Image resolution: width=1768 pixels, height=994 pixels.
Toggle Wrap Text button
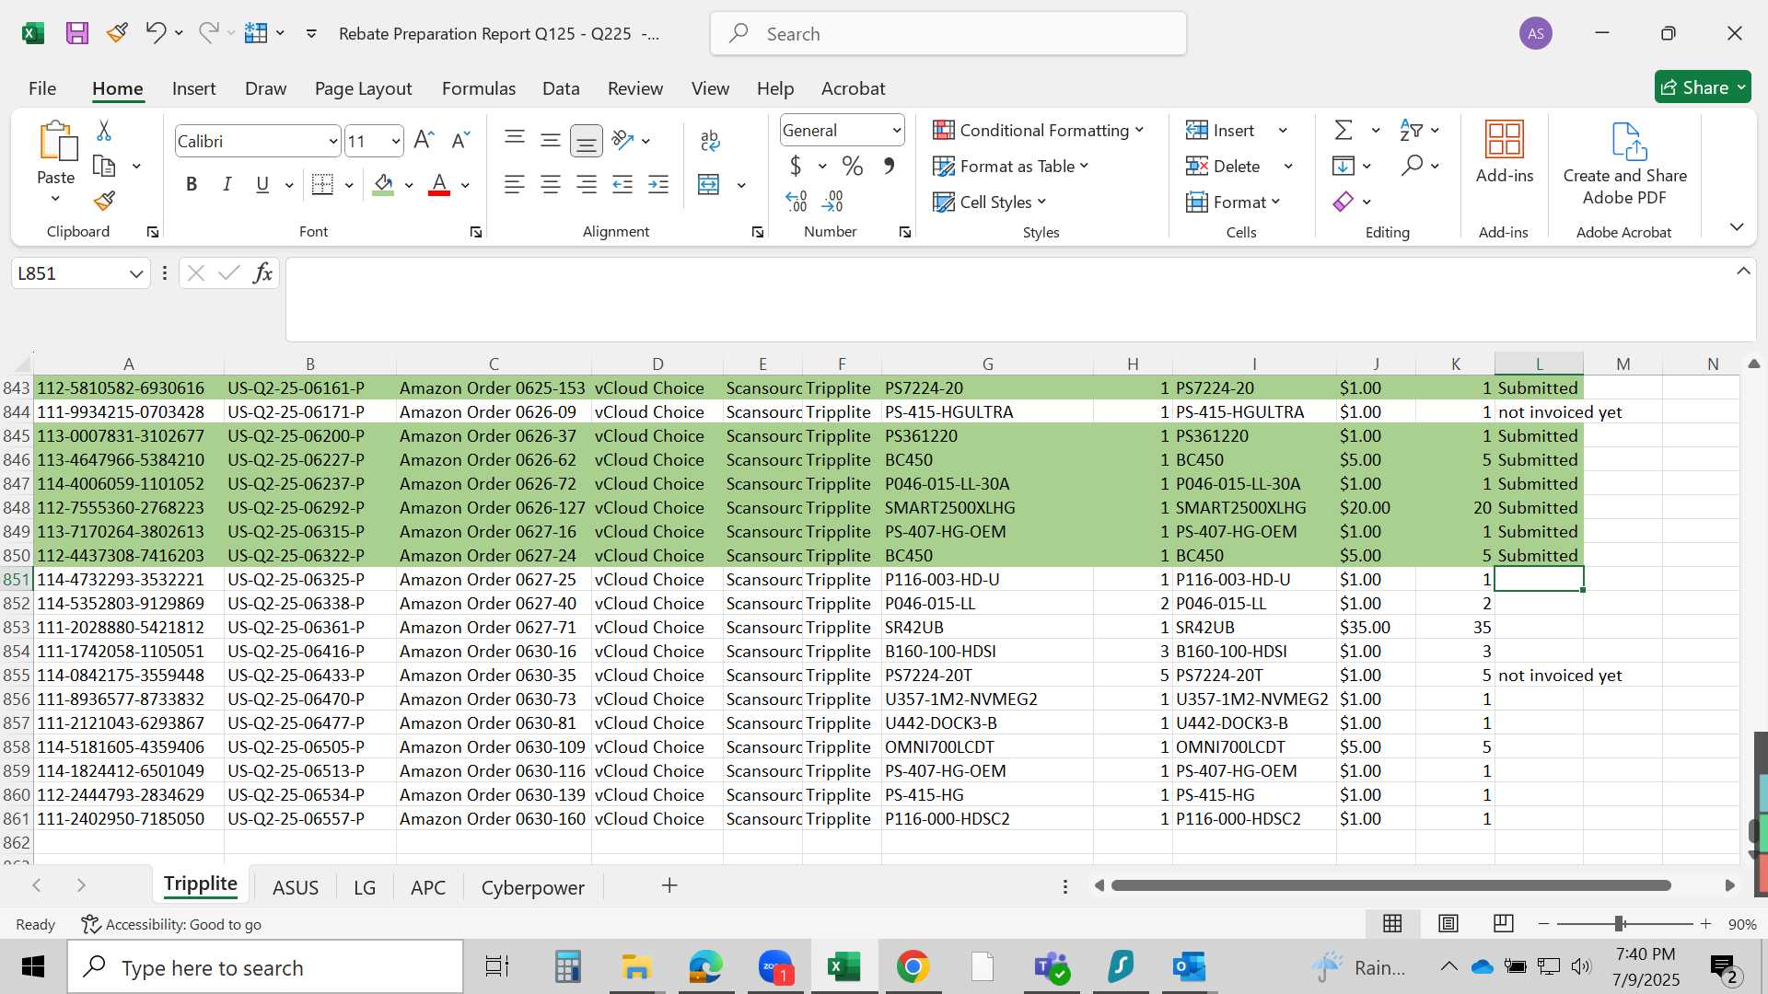(710, 140)
